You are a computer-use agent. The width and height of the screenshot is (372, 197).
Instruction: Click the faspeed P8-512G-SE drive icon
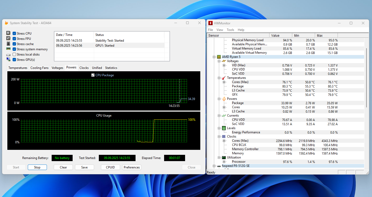pos(219,166)
